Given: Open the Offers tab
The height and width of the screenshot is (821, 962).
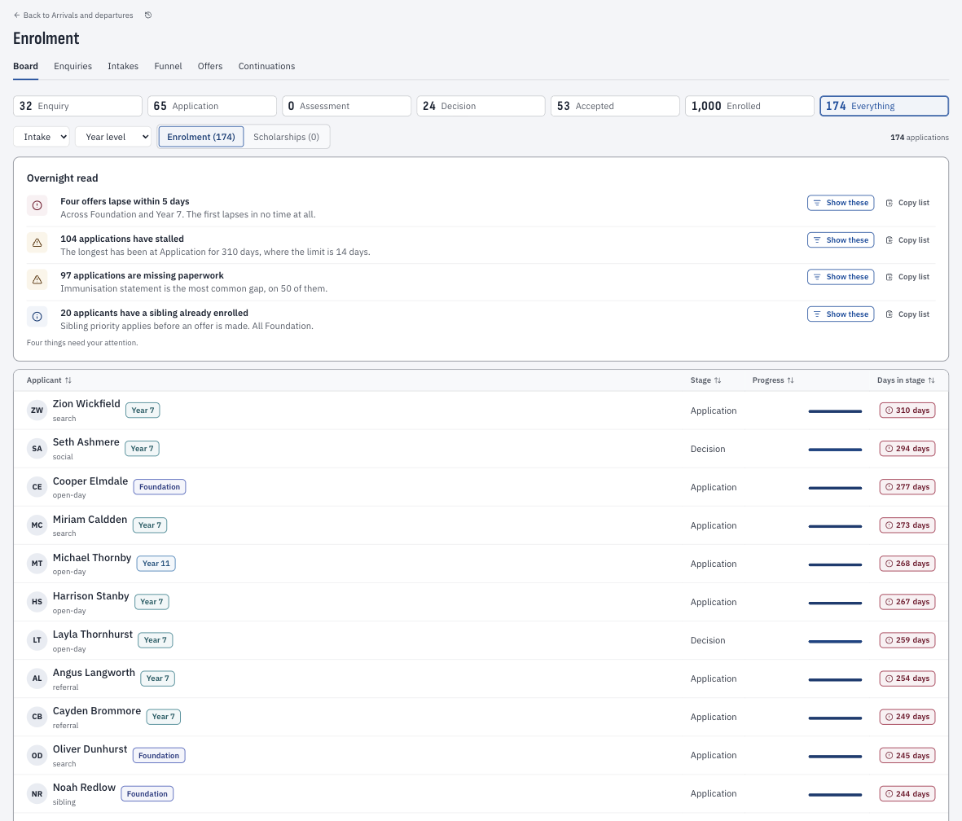Looking at the screenshot, I should pyautogui.click(x=210, y=66).
